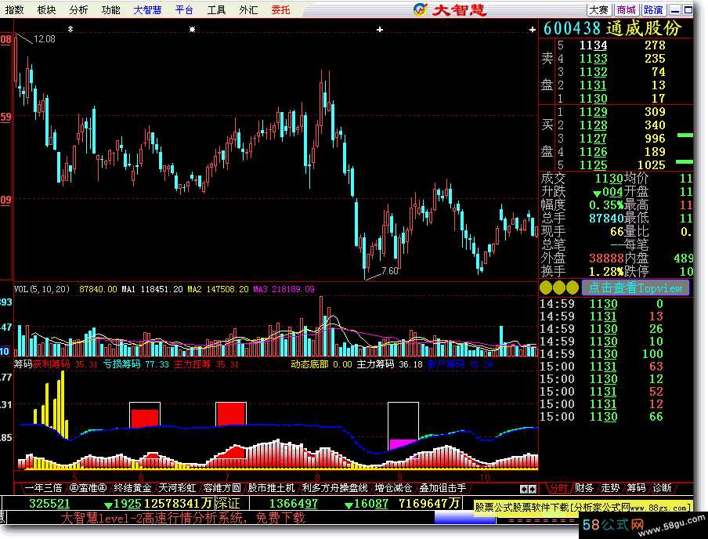Select the 蛮准 indicator tab

pos(88,488)
